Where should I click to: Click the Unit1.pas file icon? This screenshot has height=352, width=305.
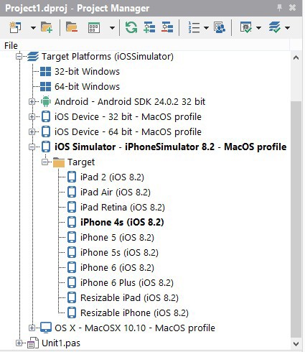pyautogui.click(x=33, y=343)
